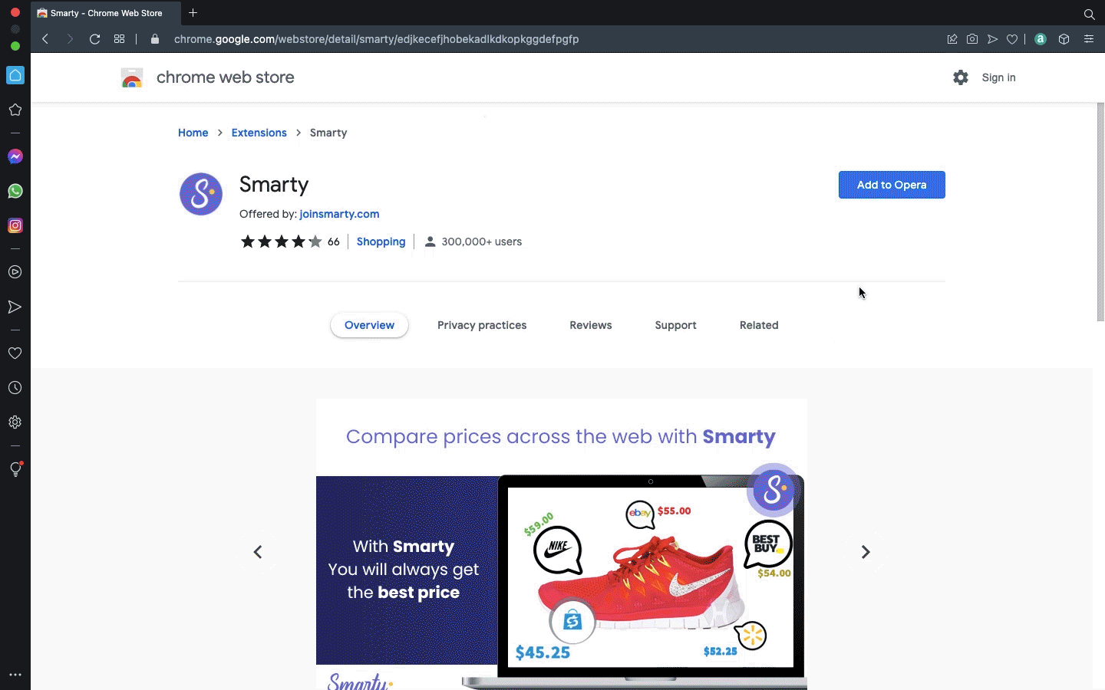
Task: Open Messenger in Opera sidebar
Action: coord(15,156)
